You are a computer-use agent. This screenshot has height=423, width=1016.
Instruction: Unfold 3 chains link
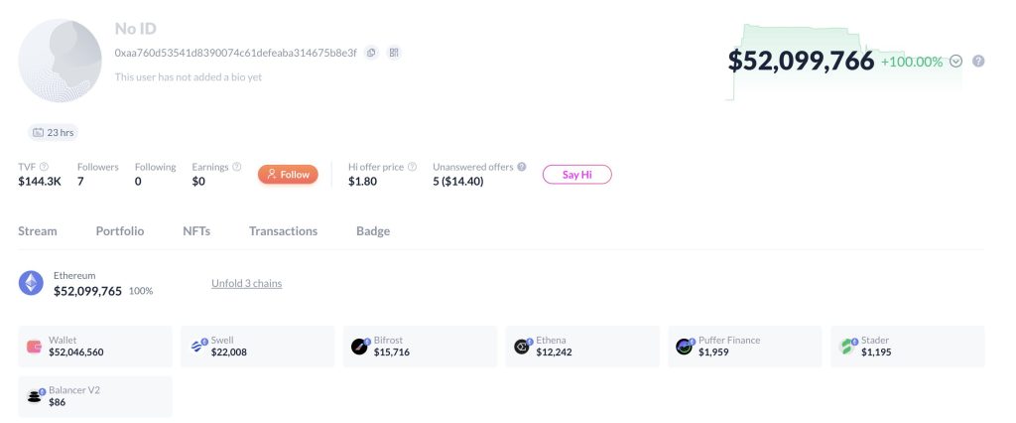coord(246,284)
